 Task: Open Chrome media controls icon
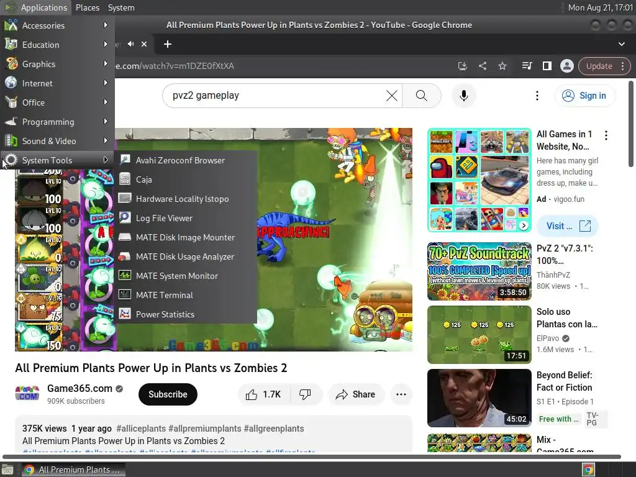(x=527, y=66)
